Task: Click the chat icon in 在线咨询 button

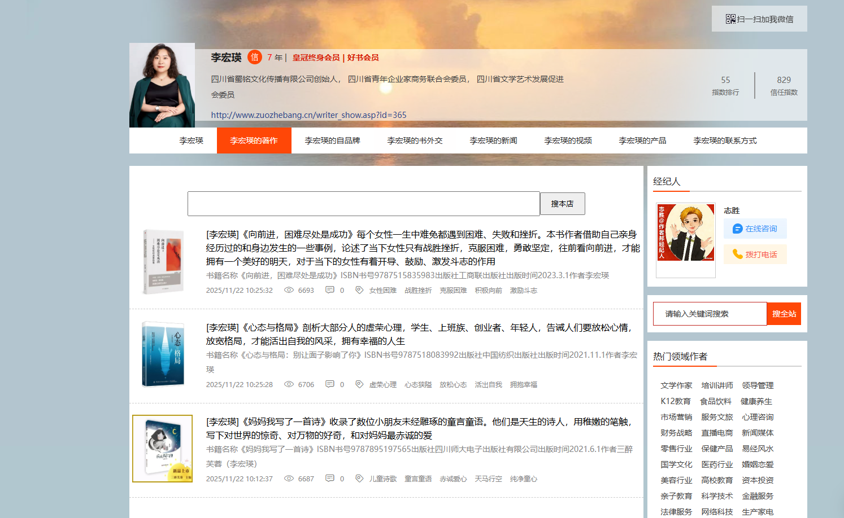Action: (x=737, y=229)
